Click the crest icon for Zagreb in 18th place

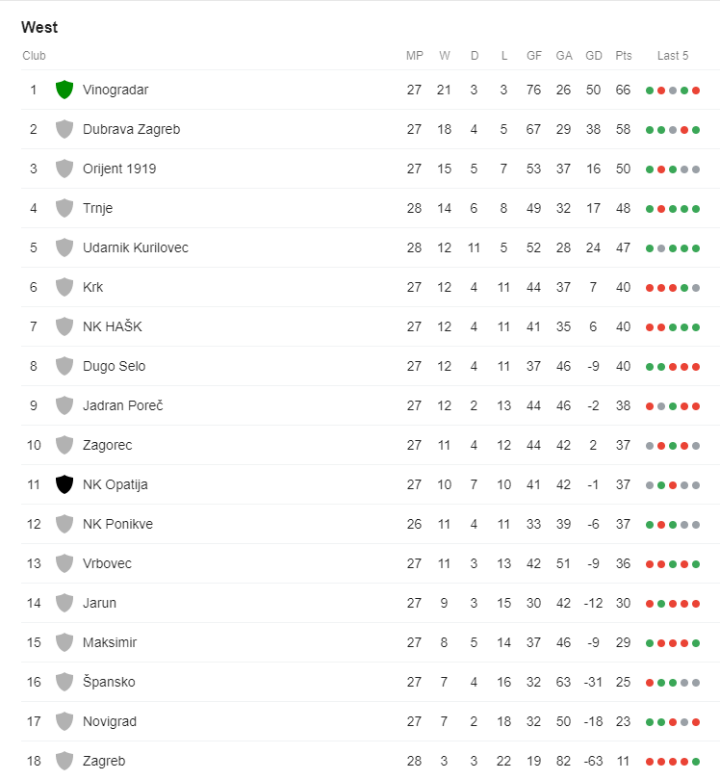coord(64,761)
